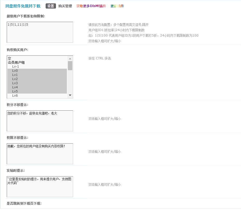Open the 购买管理 tab
The image size is (241, 213).
point(65,6)
